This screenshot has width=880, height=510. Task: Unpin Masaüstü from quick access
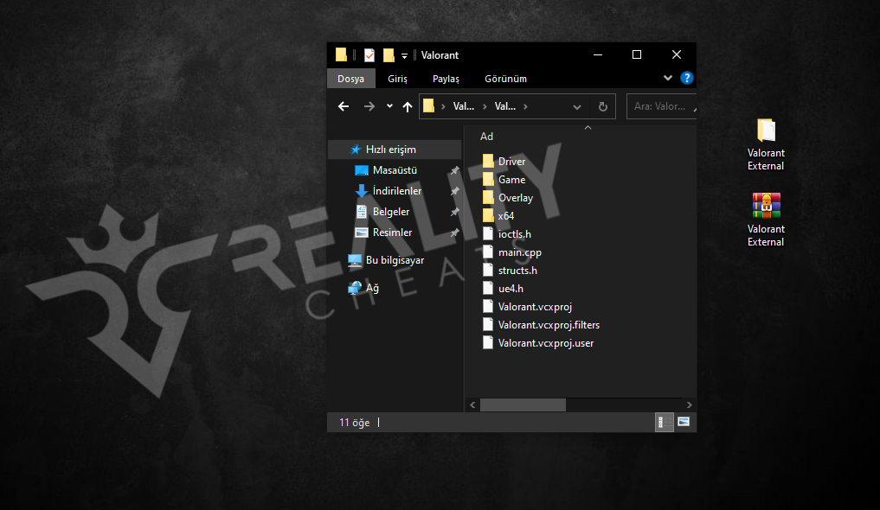454,170
